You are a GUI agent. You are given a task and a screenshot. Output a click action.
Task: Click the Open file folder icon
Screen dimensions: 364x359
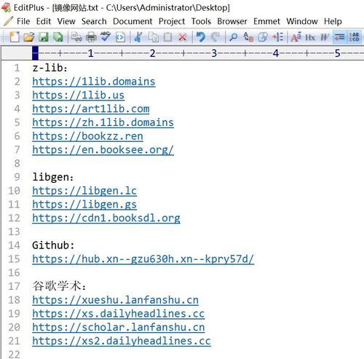point(29,37)
